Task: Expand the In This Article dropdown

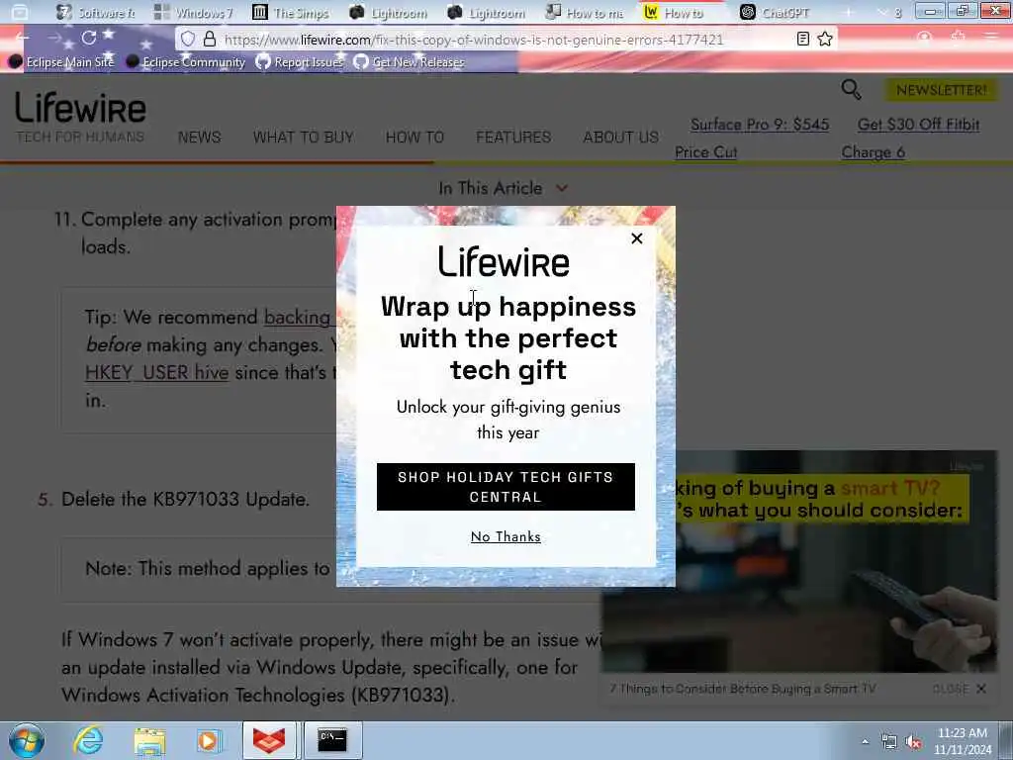Action: (504, 188)
